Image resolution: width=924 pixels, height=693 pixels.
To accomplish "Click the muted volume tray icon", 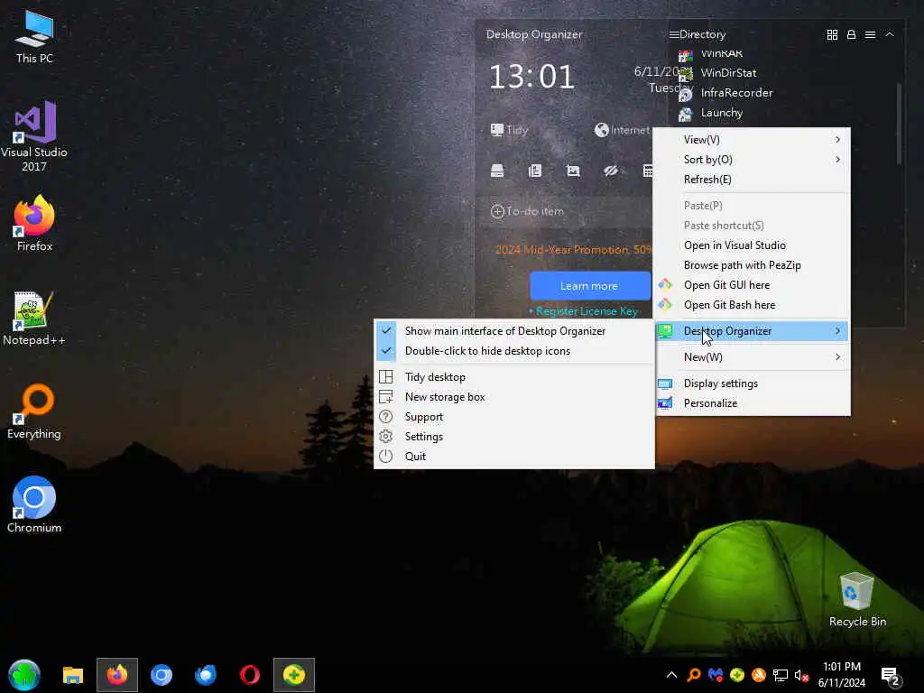I will (801, 675).
